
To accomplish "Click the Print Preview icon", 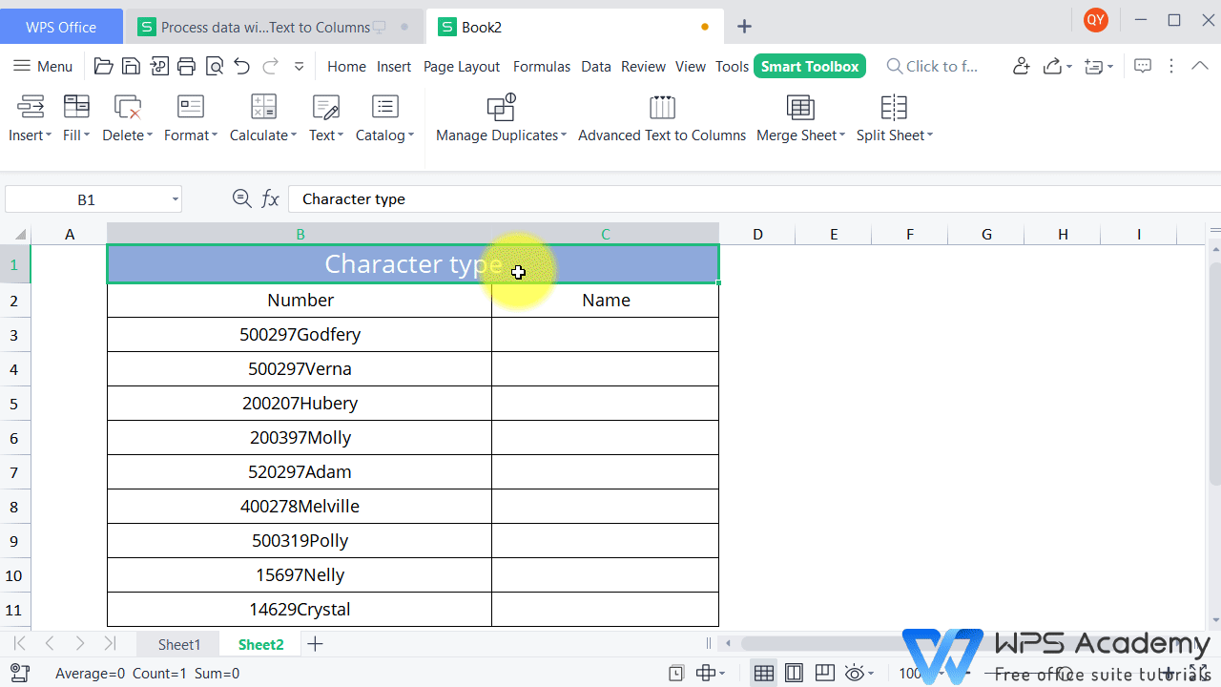I will pos(214,67).
